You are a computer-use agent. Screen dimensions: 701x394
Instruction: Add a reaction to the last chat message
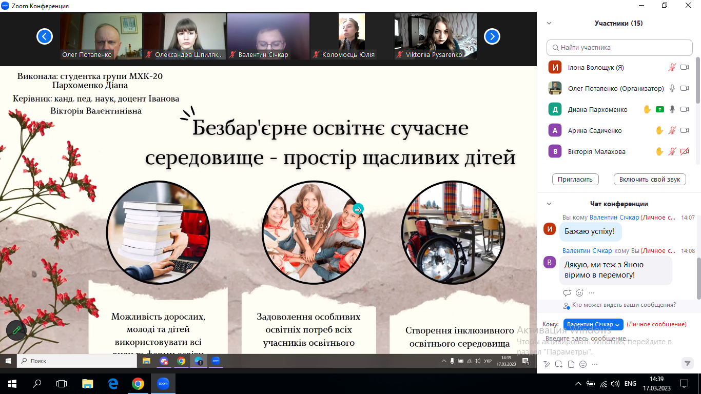(x=579, y=293)
